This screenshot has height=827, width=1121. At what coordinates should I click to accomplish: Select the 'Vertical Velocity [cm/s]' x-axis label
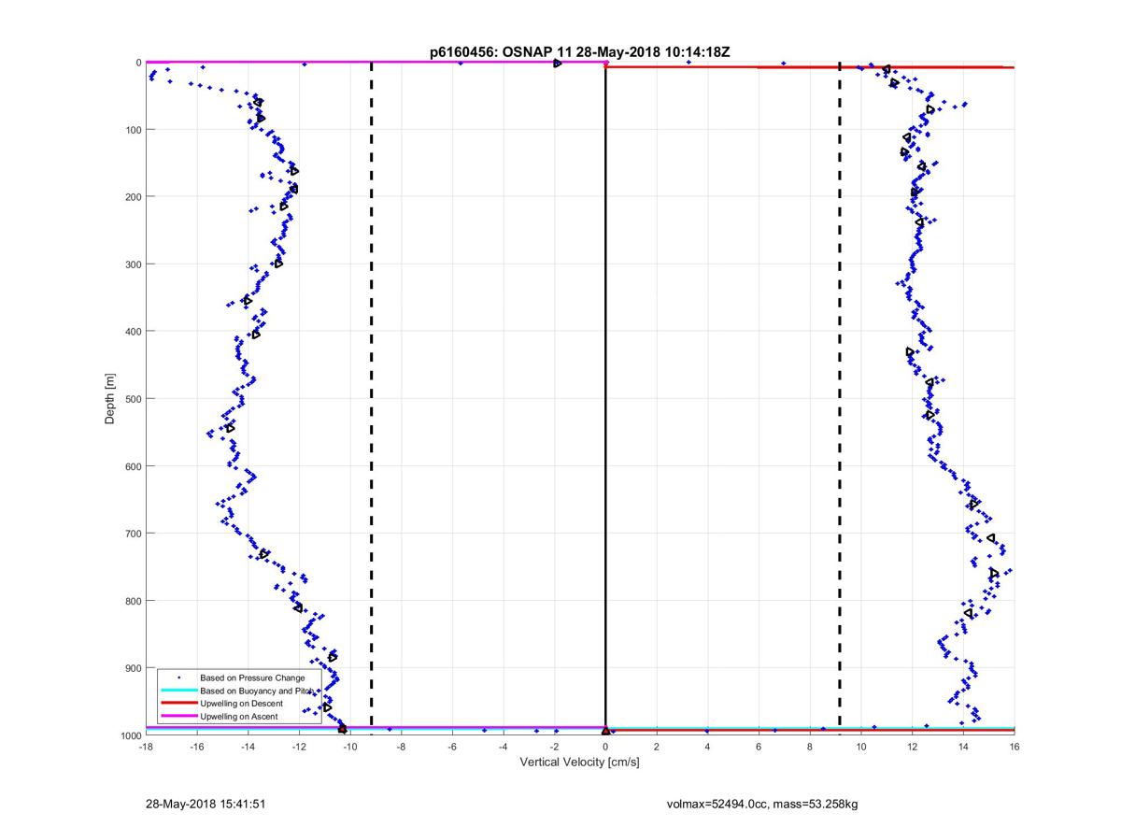click(x=579, y=763)
